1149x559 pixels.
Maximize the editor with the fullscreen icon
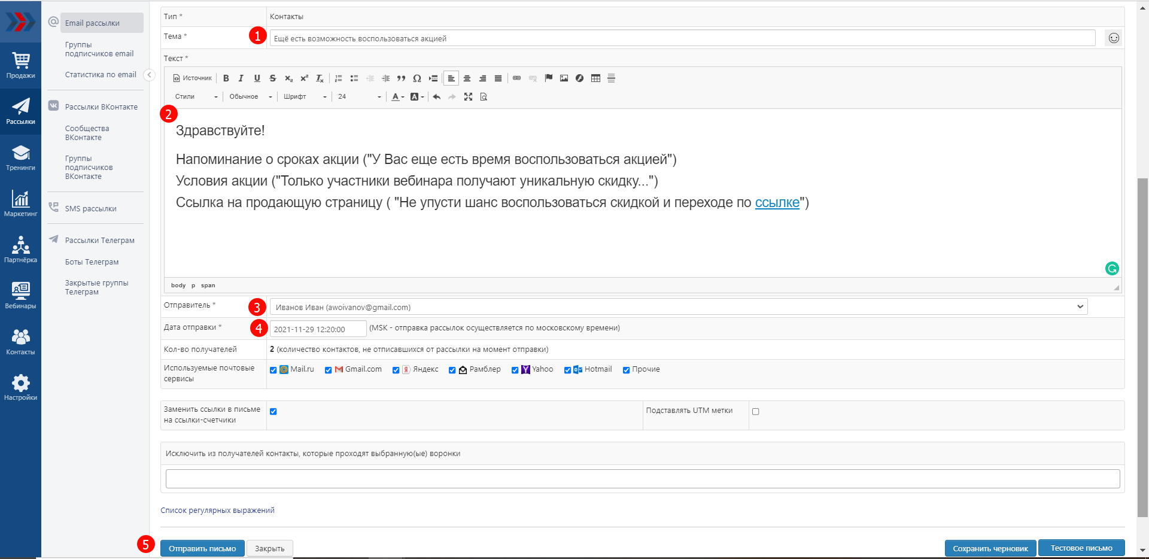coord(468,97)
